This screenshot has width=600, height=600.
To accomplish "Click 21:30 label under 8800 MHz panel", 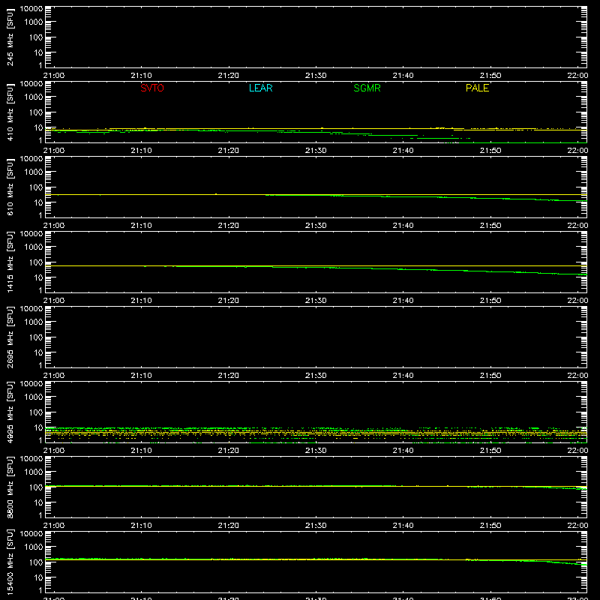I will (316, 526).
